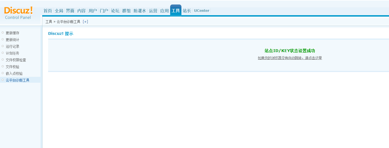
Task: Open the UCenter top menu
Action: click(202, 11)
